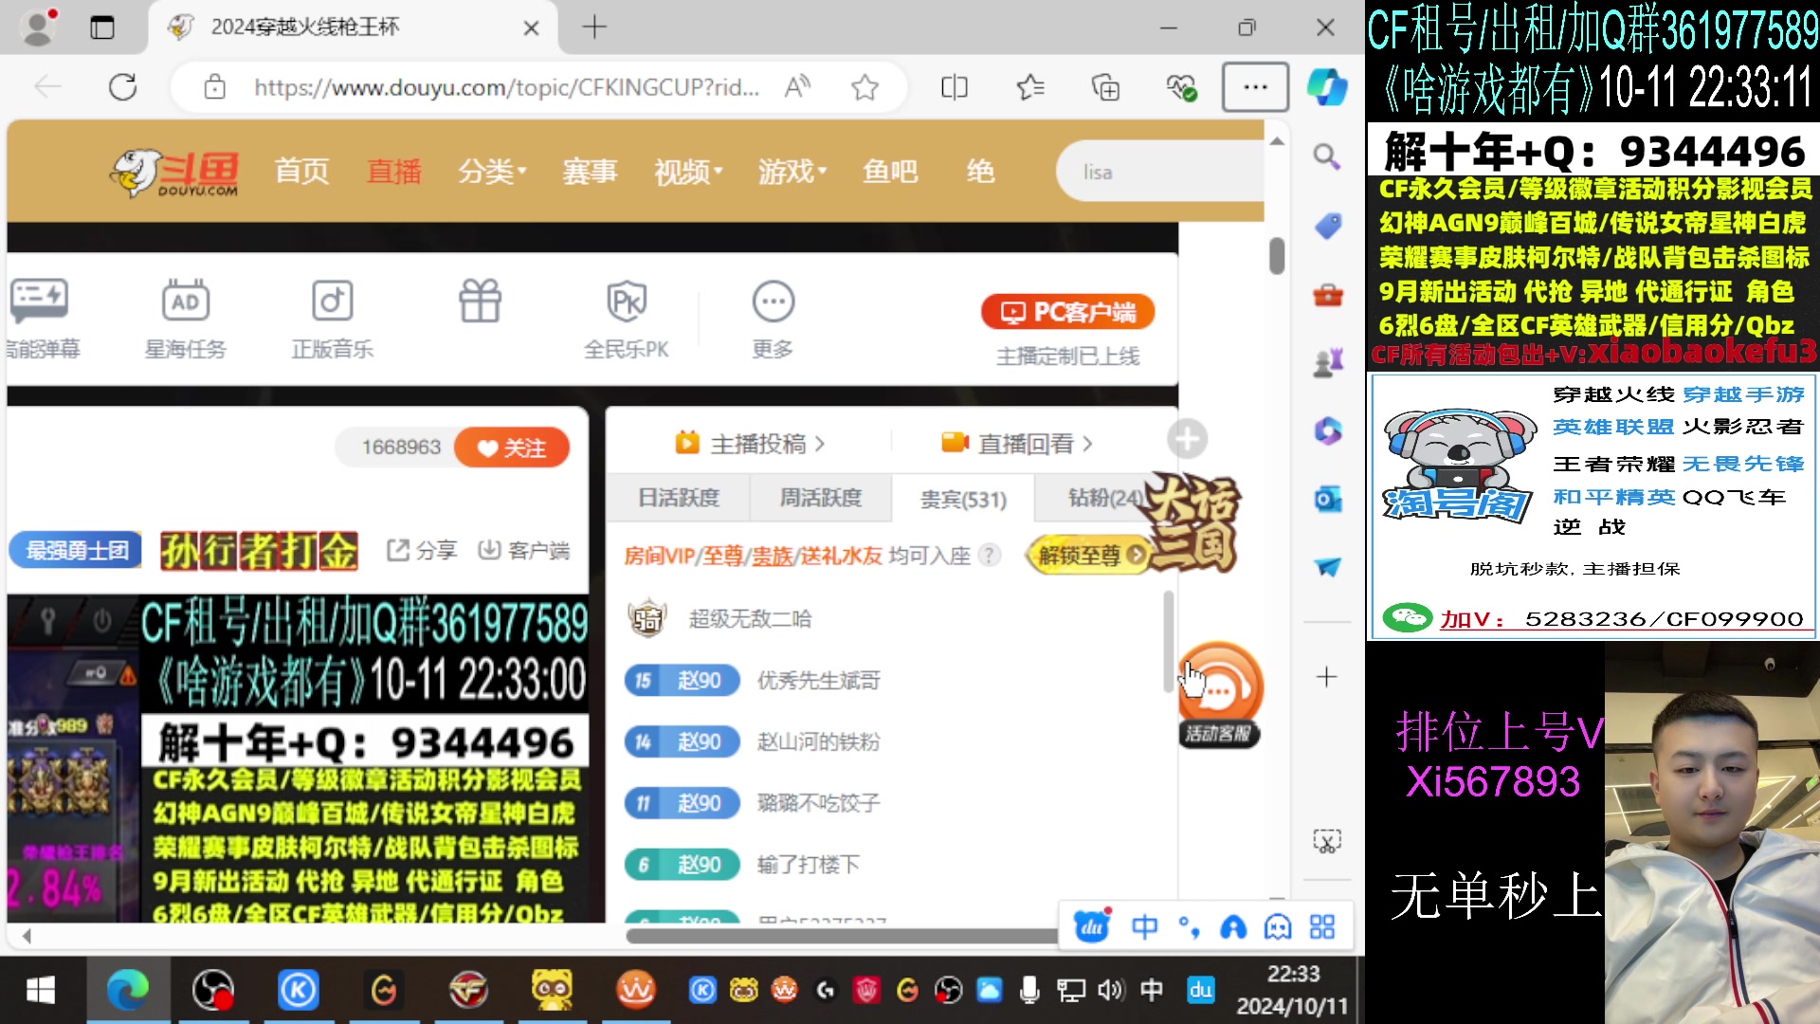
Task: Open split screen view icon
Action: tap(955, 87)
